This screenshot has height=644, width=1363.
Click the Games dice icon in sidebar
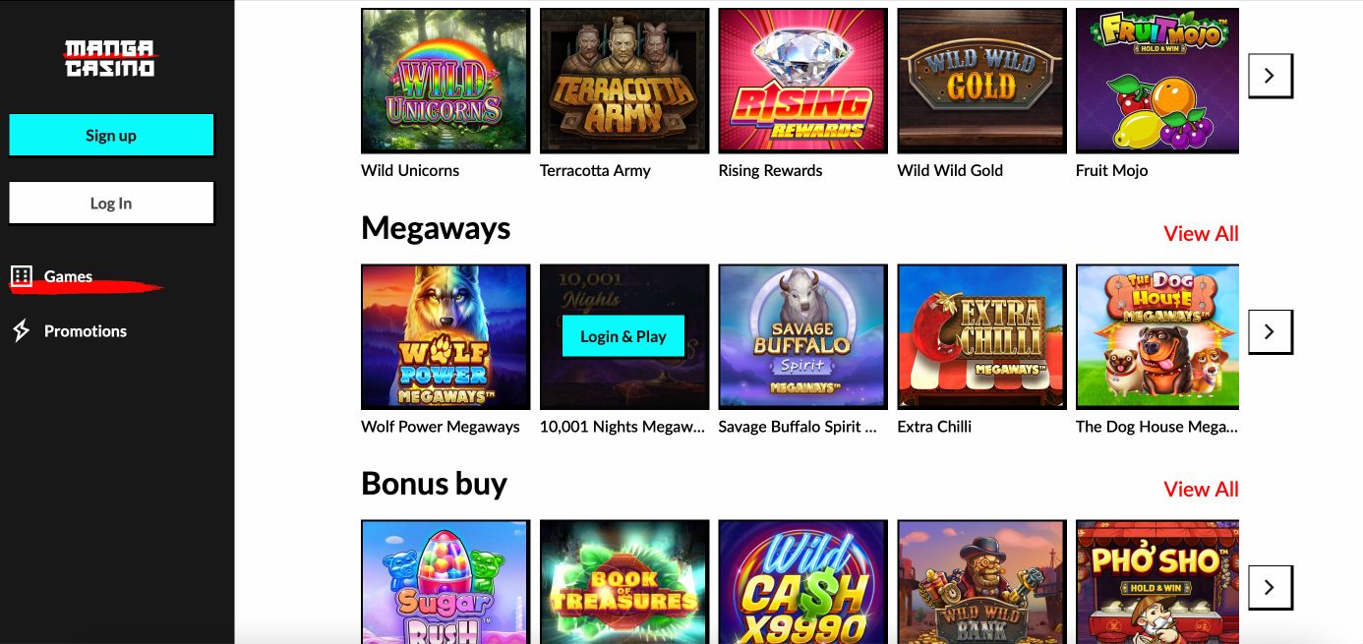point(22,276)
